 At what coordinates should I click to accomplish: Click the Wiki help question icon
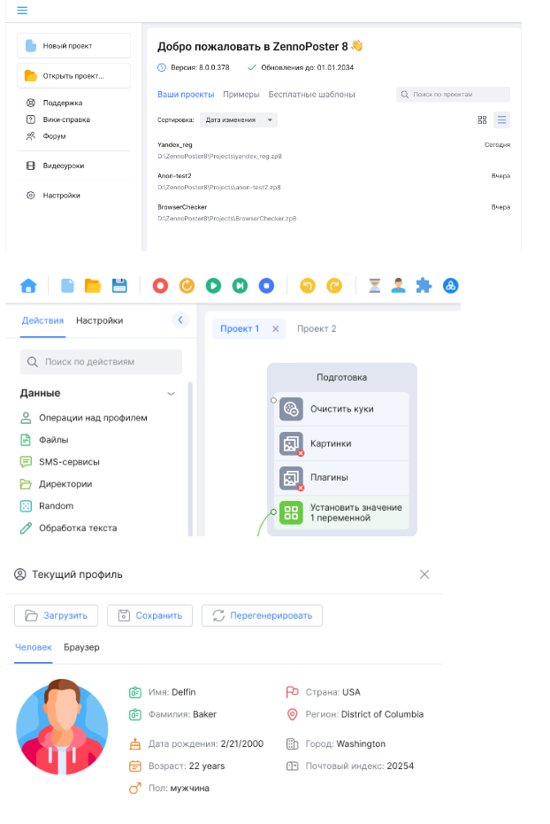click(31, 119)
